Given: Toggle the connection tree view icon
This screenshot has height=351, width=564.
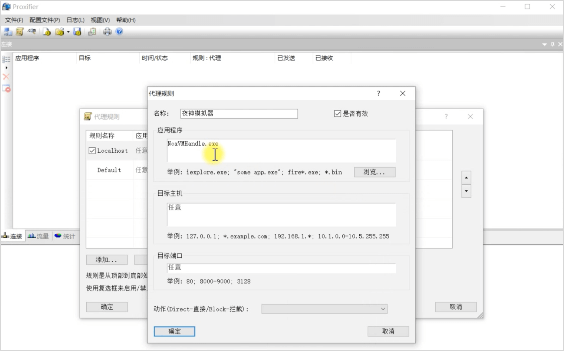Looking at the screenshot, I should click(x=6, y=59).
